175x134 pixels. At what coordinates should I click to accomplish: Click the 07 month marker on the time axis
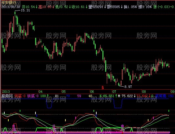point(114,92)
